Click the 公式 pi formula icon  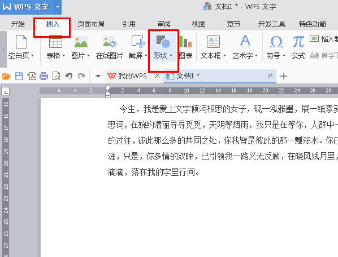coord(298,42)
